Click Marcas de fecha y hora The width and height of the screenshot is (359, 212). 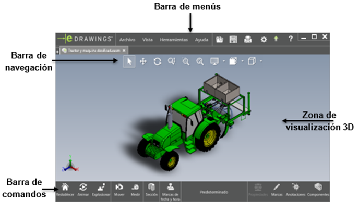(x=170, y=192)
